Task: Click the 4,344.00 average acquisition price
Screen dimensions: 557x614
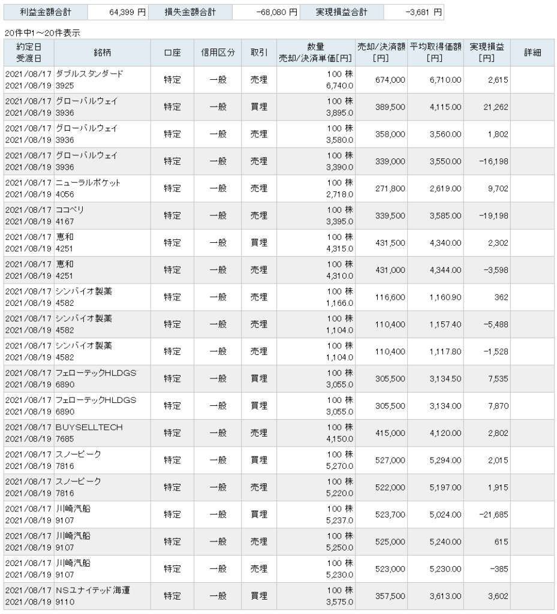Action: (x=445, y=270)
